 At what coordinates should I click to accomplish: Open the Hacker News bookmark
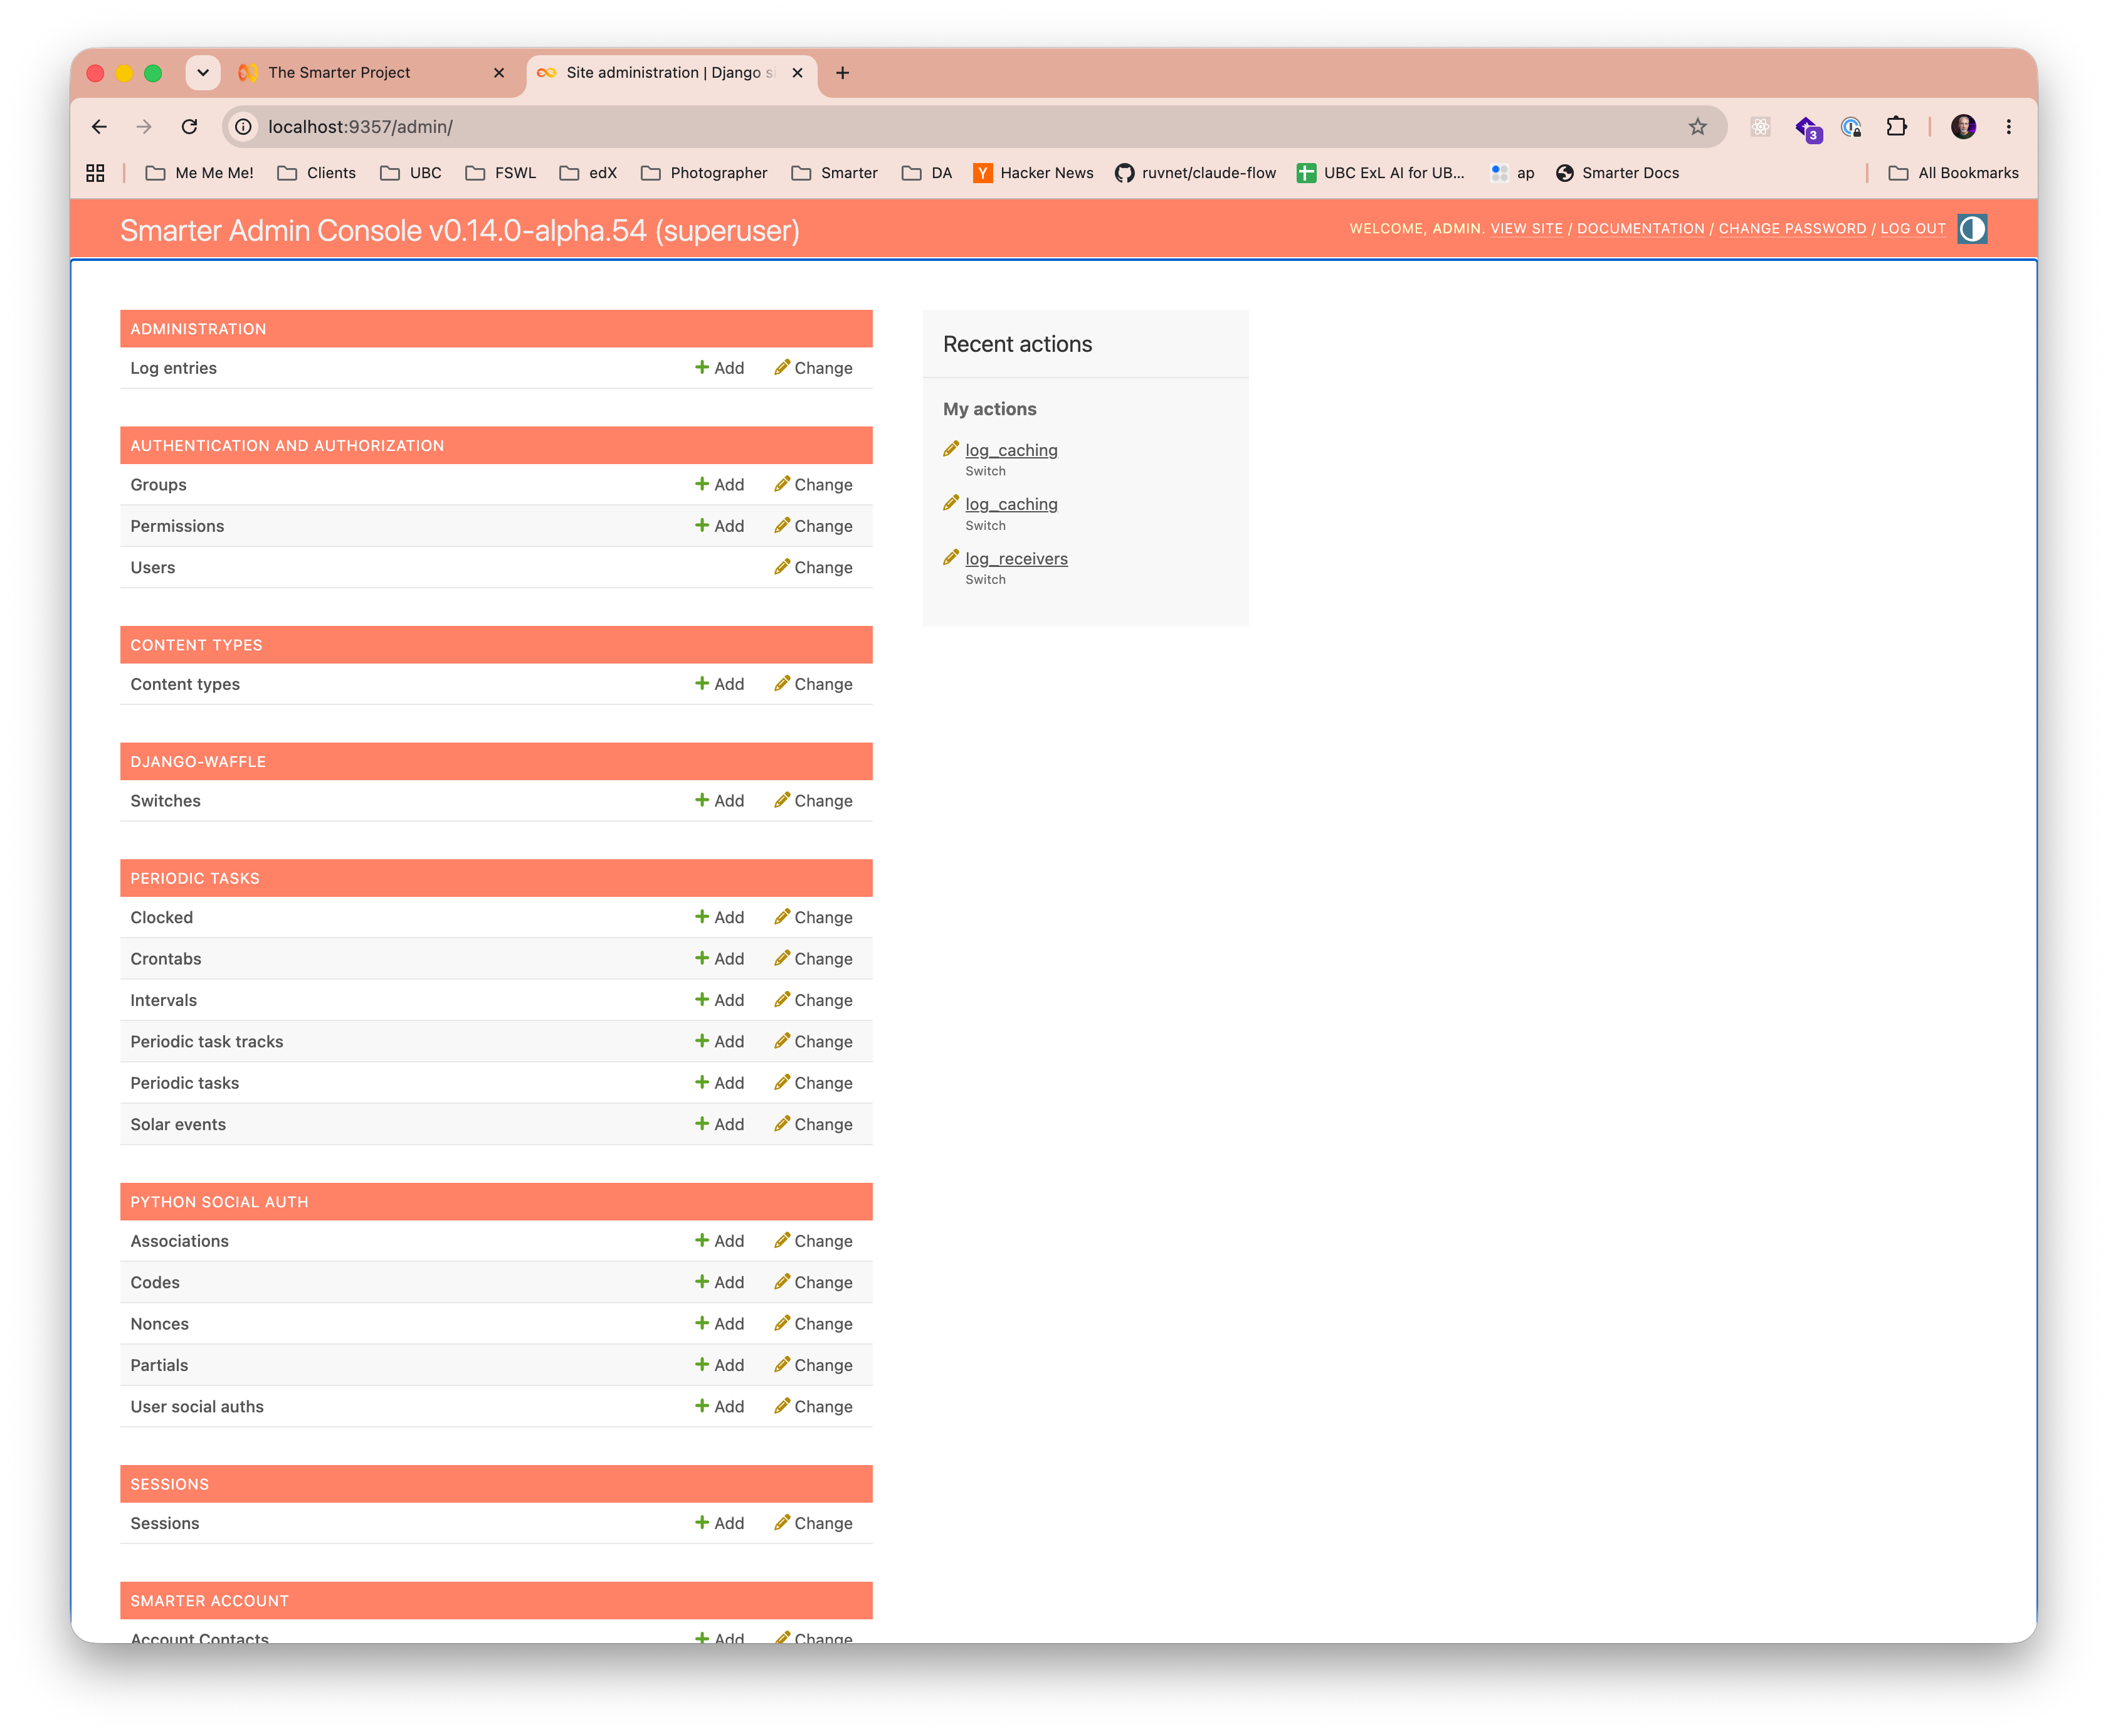[x=1033, y=173]
